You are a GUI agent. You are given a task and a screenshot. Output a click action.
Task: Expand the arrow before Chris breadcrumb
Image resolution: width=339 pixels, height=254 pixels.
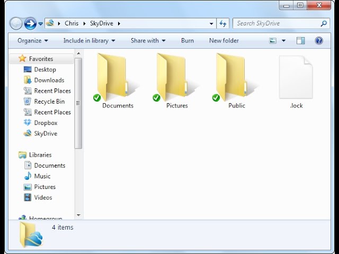pos(59,23)
